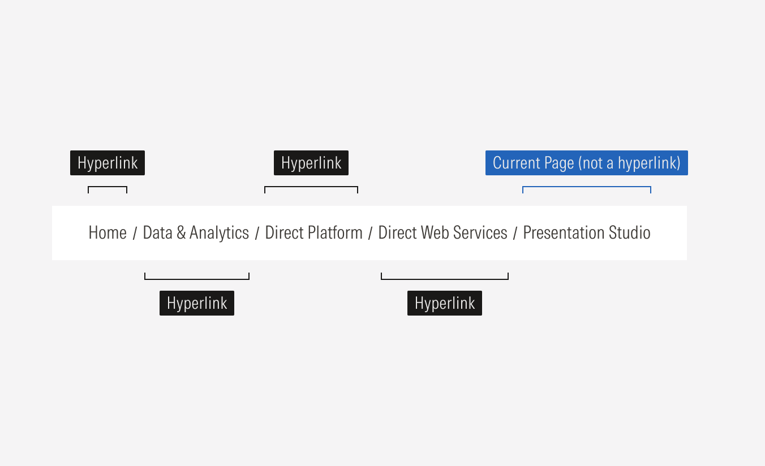Click the Hyperlink label above Home
Viewport: 765px width, 466px height.
tap(108, 163)
